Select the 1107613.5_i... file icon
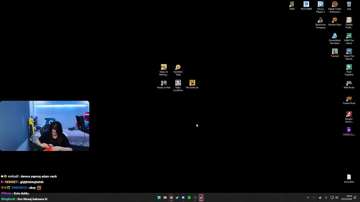This screenshot has height=202, width=360. coord(349,132)
